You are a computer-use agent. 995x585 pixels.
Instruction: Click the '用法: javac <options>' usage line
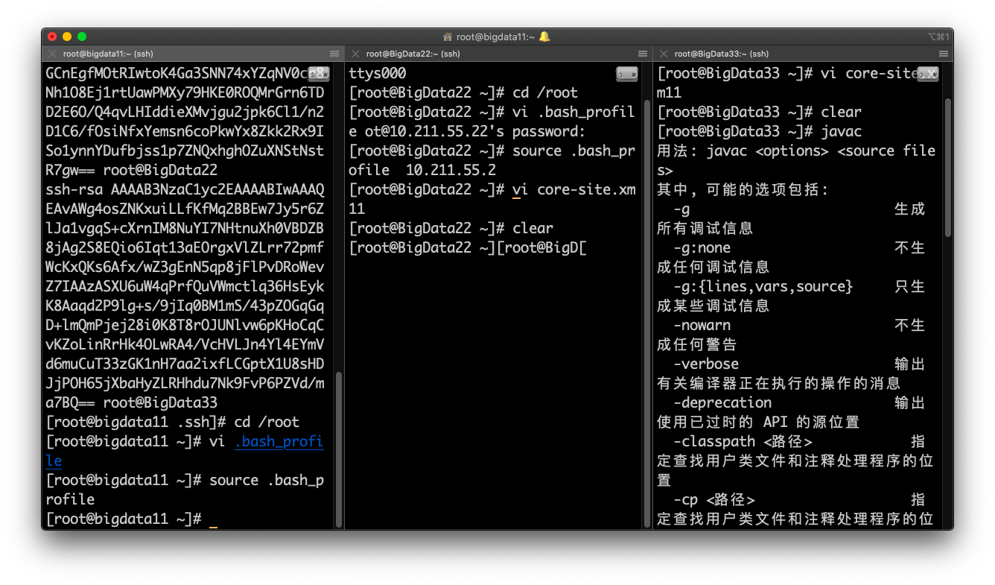(796, 151)
